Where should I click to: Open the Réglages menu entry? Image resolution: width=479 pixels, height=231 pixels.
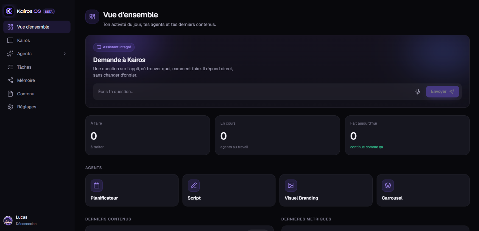click(37, 107)
